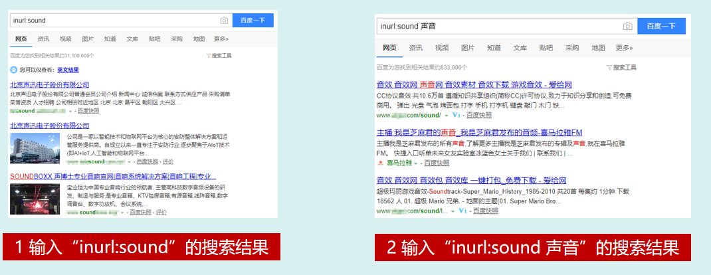Open result '音效 音效网 声音网 音效素材'
The height and width of the screenshot is (275, 711).
point(474,85)
